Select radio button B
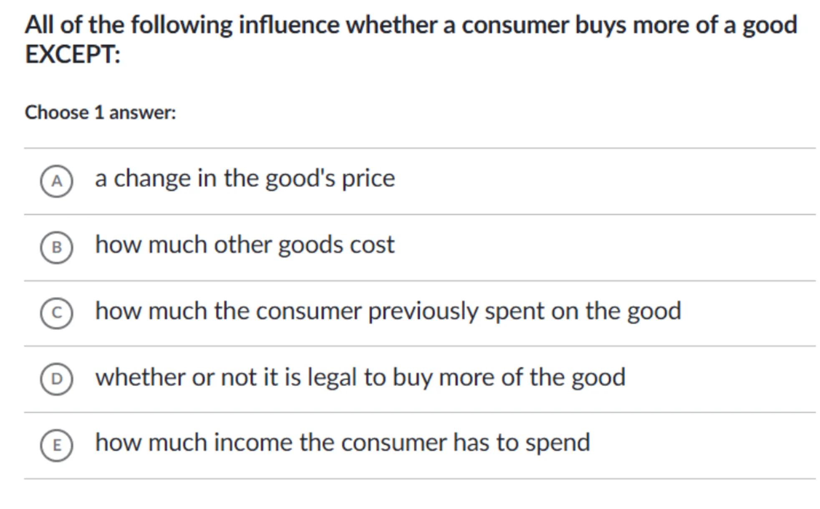The width and height of the screenshot is (820, 509). click(x=57, y=247)
